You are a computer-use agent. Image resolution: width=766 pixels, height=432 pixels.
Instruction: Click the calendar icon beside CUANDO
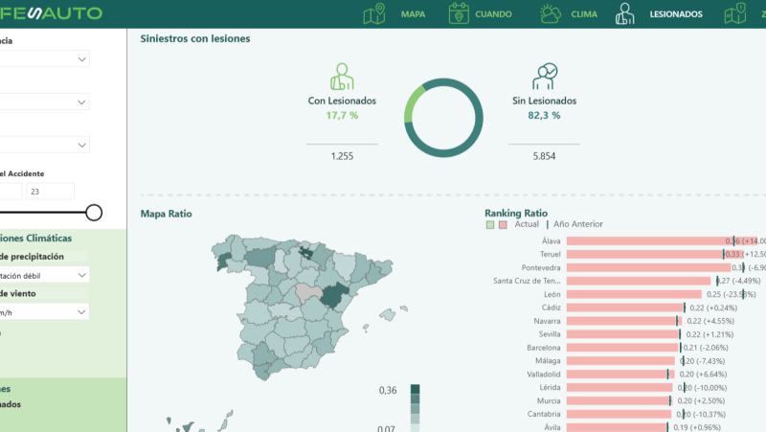(459, 13)
